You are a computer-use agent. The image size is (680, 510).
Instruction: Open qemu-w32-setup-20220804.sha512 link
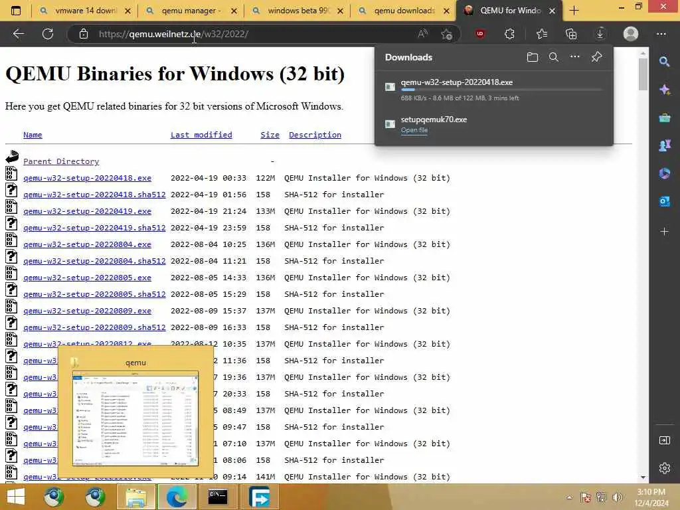coord(94,261)
